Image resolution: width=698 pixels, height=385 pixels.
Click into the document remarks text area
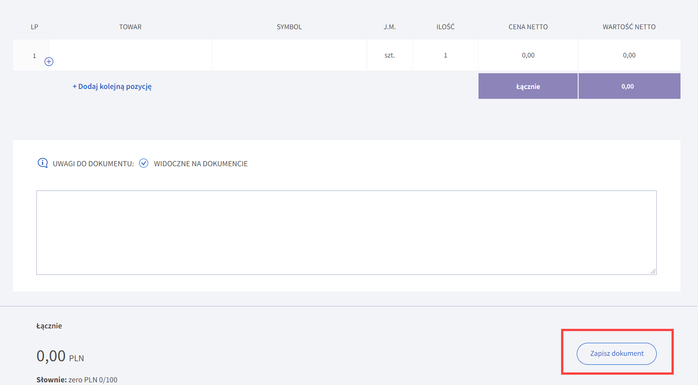pos(346,233)
